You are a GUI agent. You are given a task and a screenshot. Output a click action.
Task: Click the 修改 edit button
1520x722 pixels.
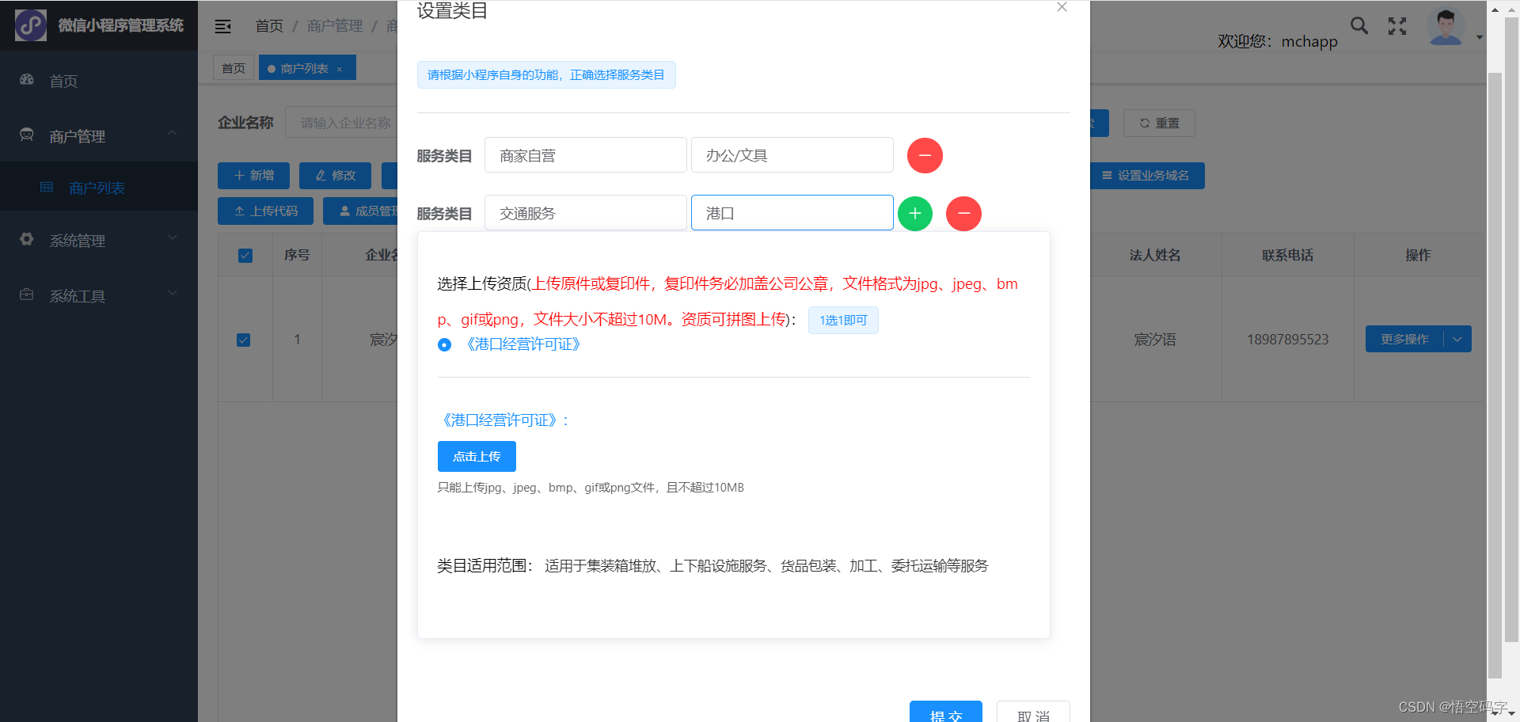coord(336,175)
